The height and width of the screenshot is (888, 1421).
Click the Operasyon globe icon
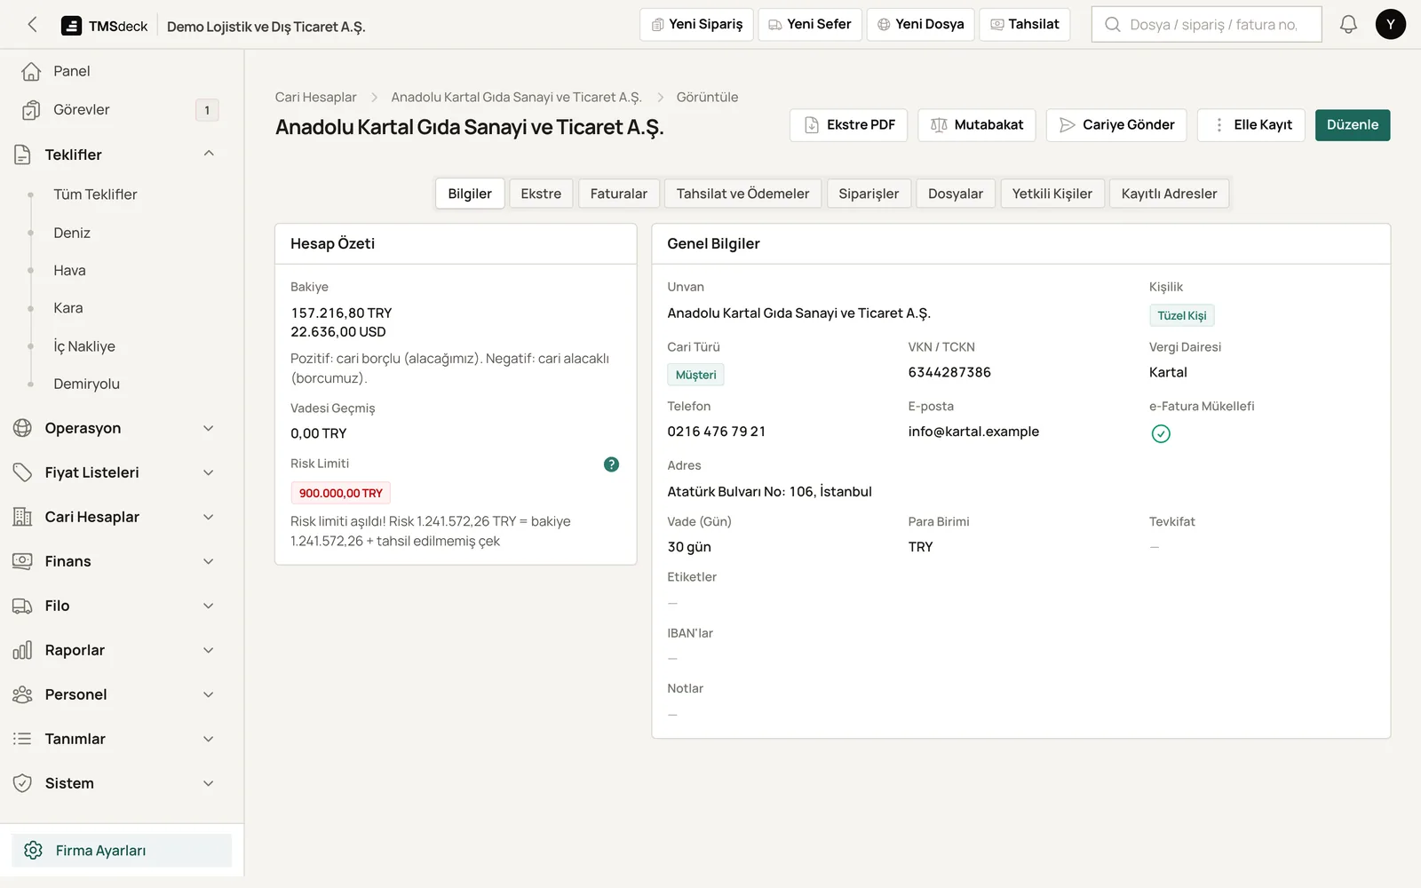(22, 428)
